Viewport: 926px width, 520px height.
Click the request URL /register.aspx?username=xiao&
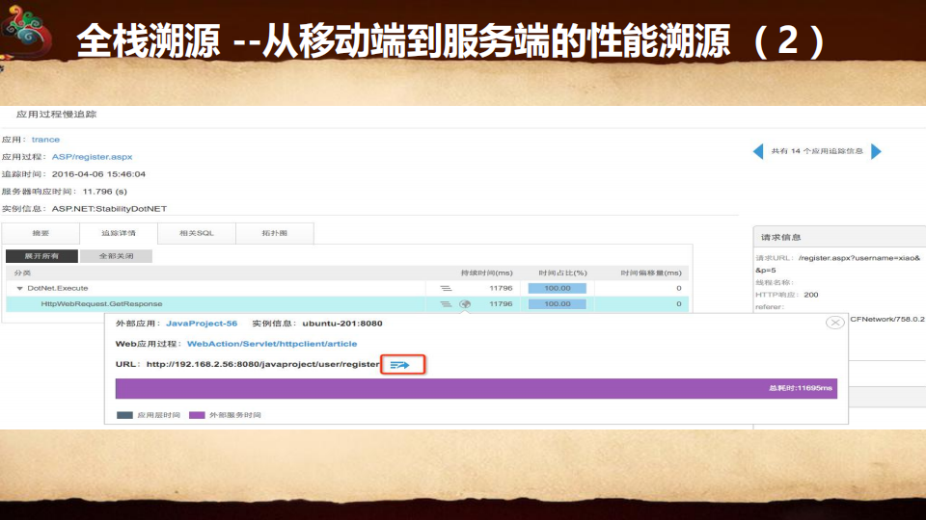(859, 258)
